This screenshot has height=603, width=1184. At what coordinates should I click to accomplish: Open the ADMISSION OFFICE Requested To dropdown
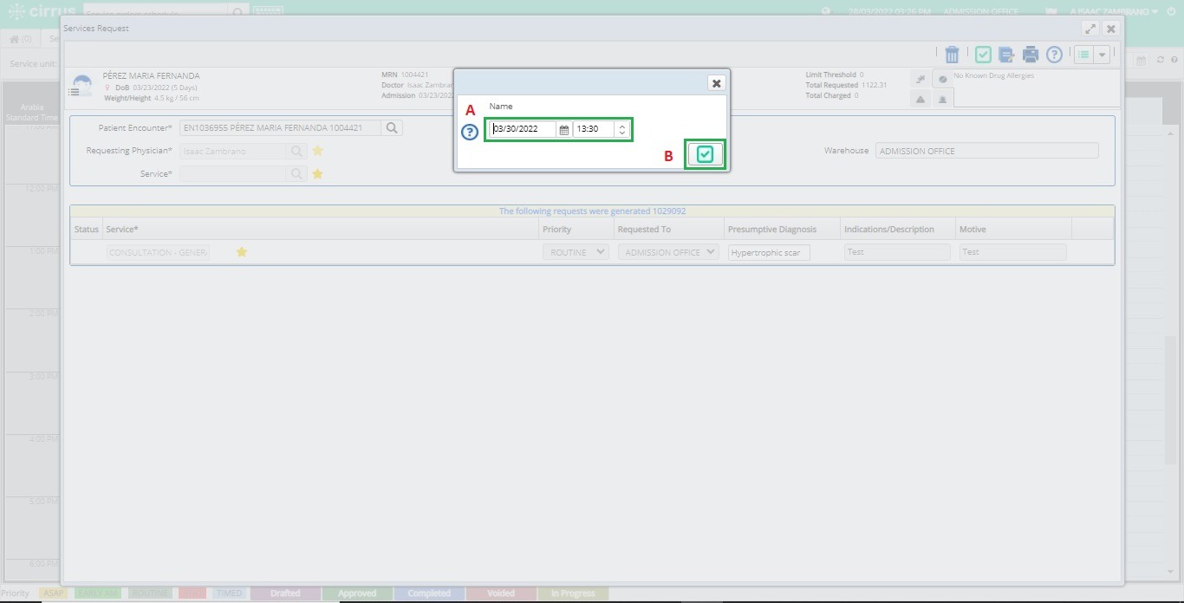click(x=668, y=252)
